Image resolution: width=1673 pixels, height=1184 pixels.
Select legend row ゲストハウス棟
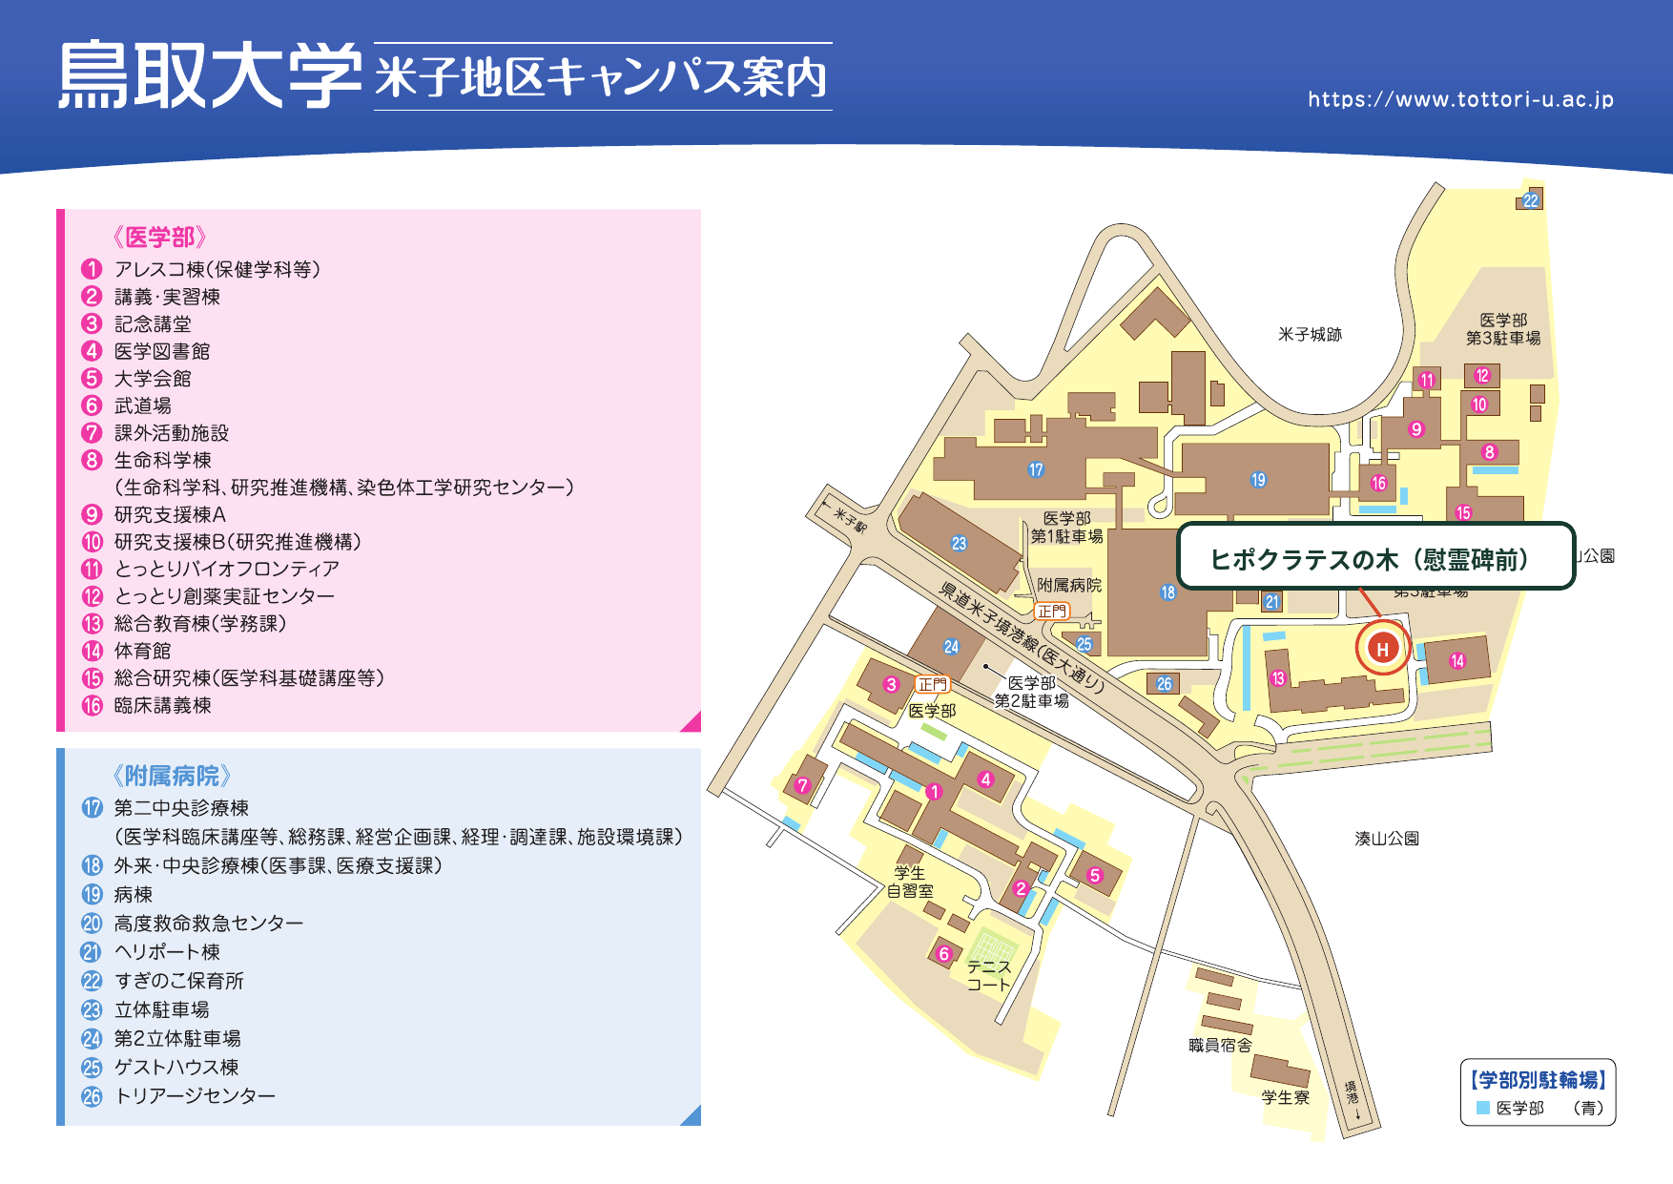tap(160, 1067)
